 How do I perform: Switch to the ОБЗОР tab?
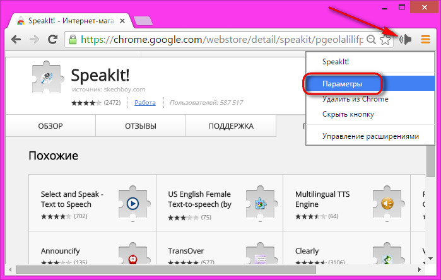click(50, 126)
